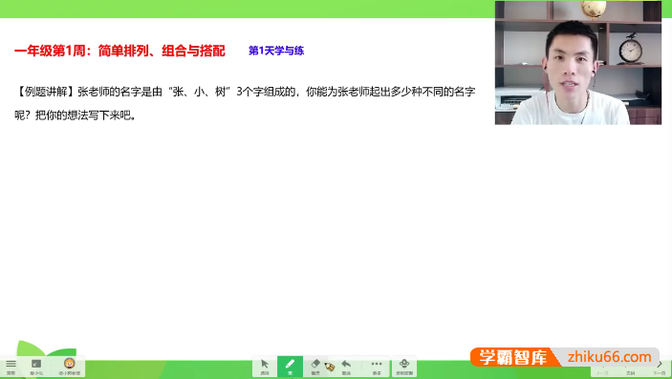The width and height of the screenshot is (672, 379).
Task: Choose the eraser tool
Action: (x=315, y=367)
